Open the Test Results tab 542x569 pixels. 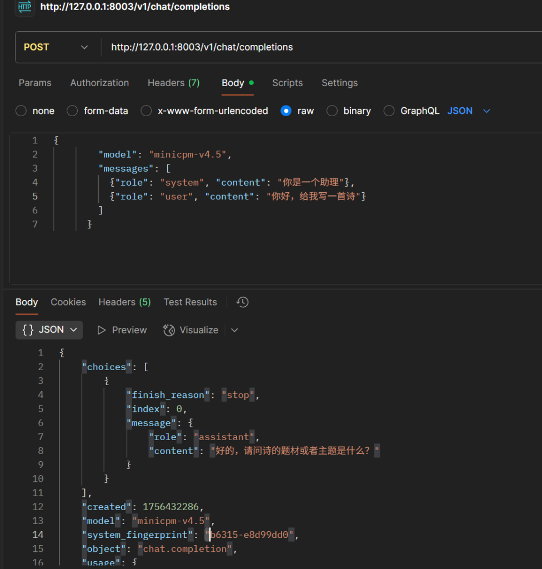[190, 302]
